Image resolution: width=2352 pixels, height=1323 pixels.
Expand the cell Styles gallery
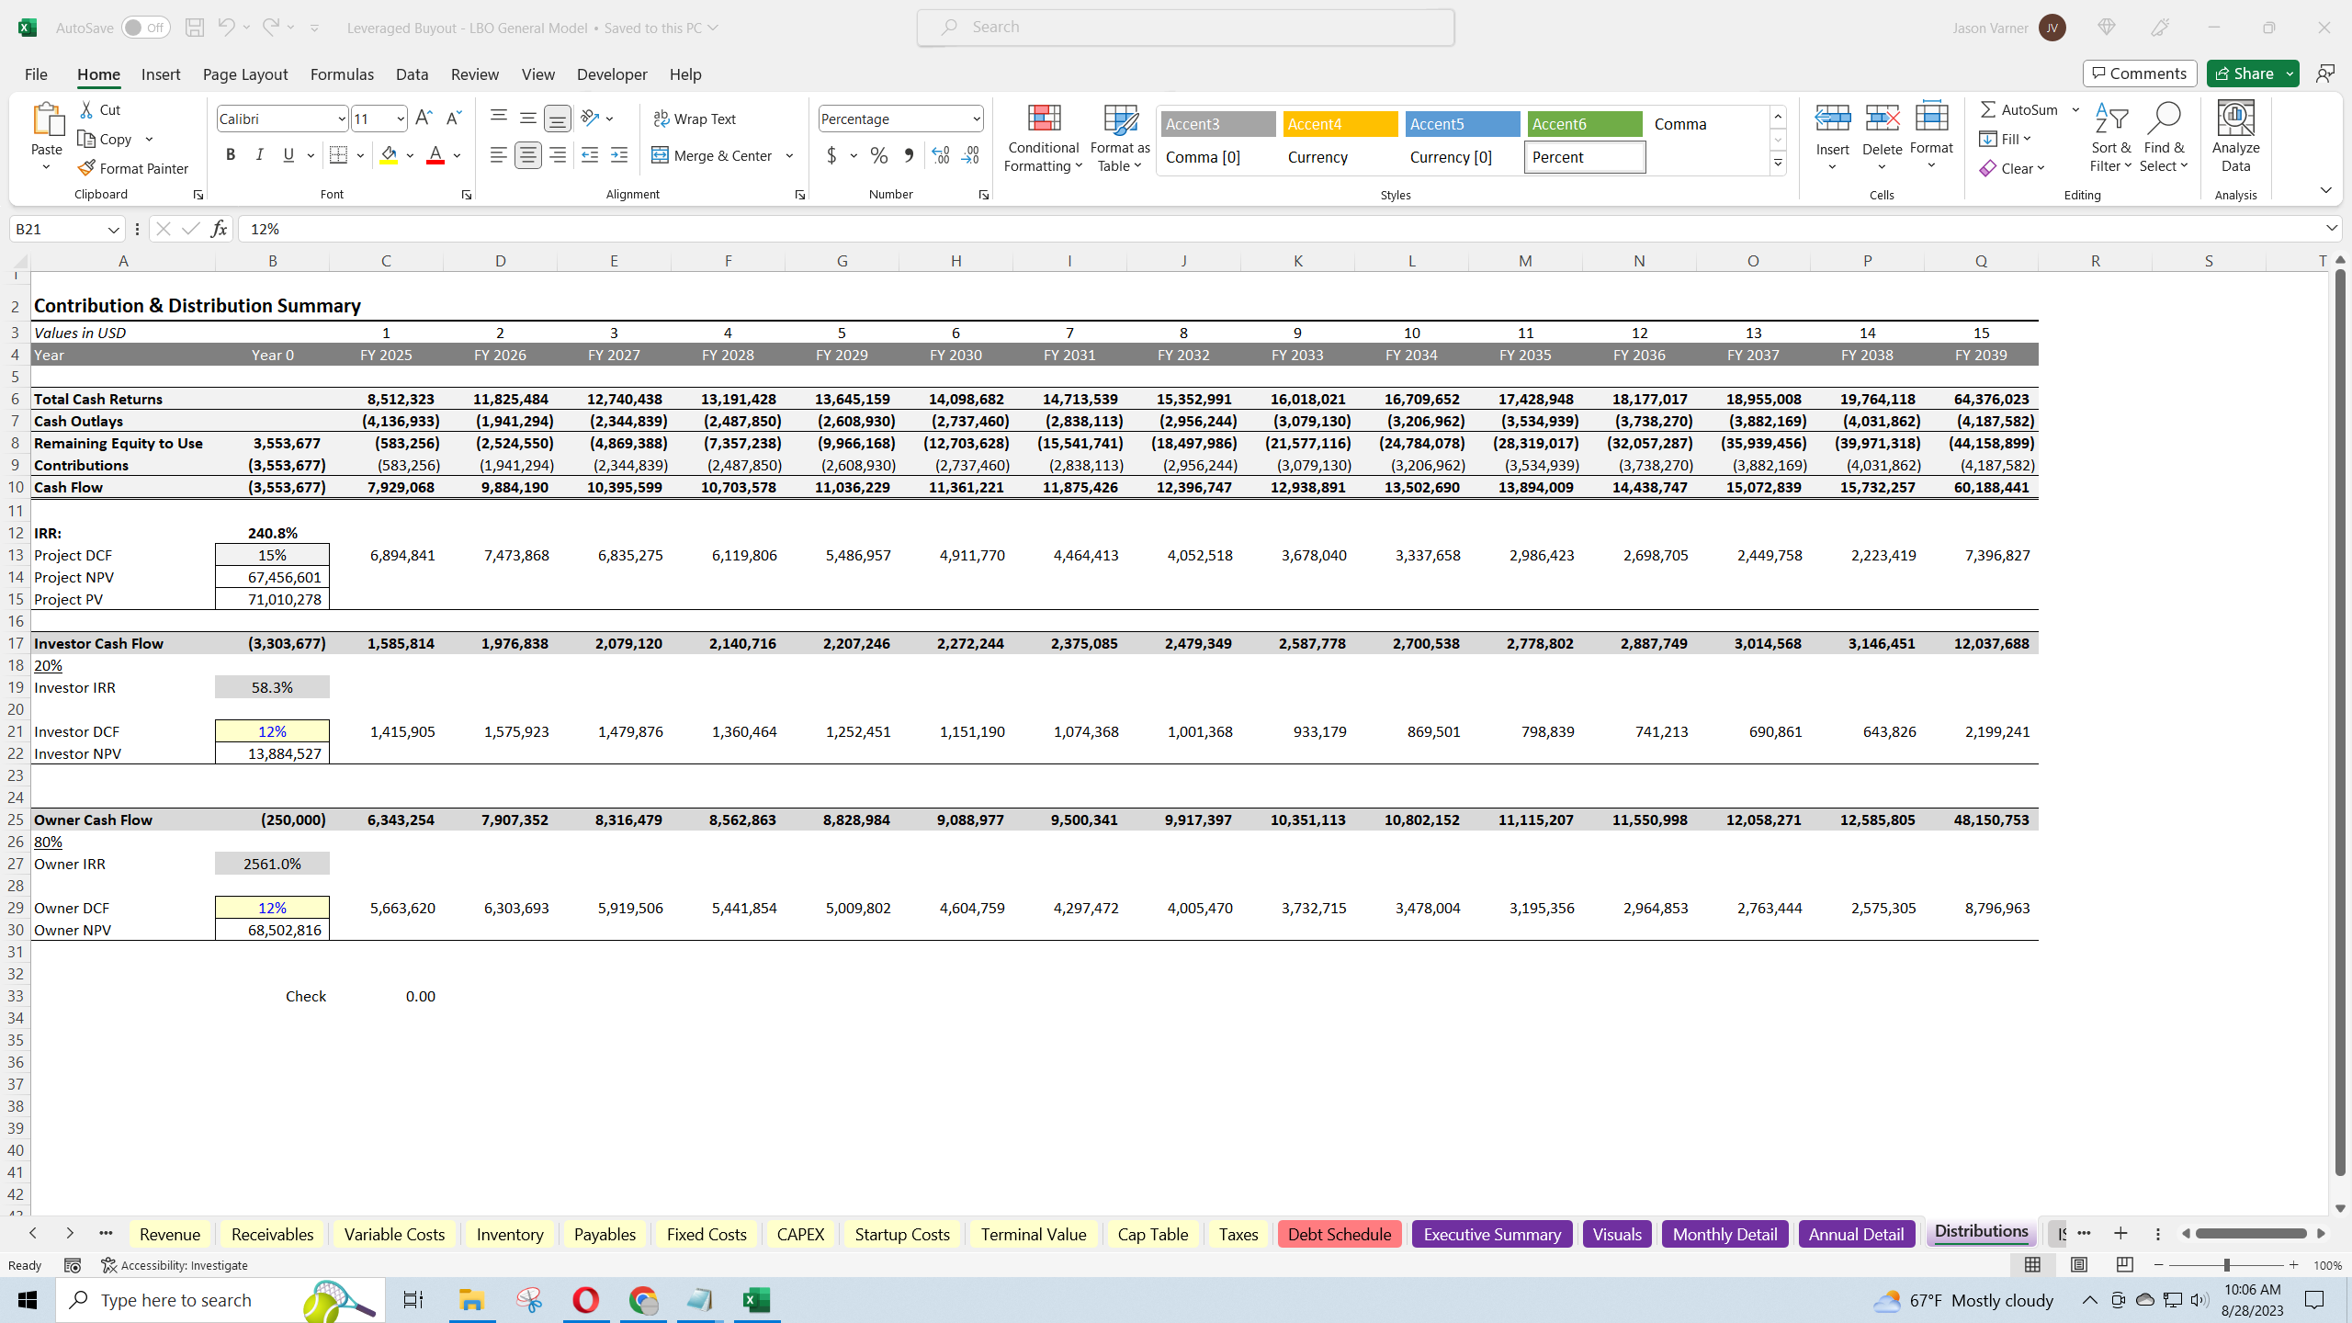[1778, 164]
